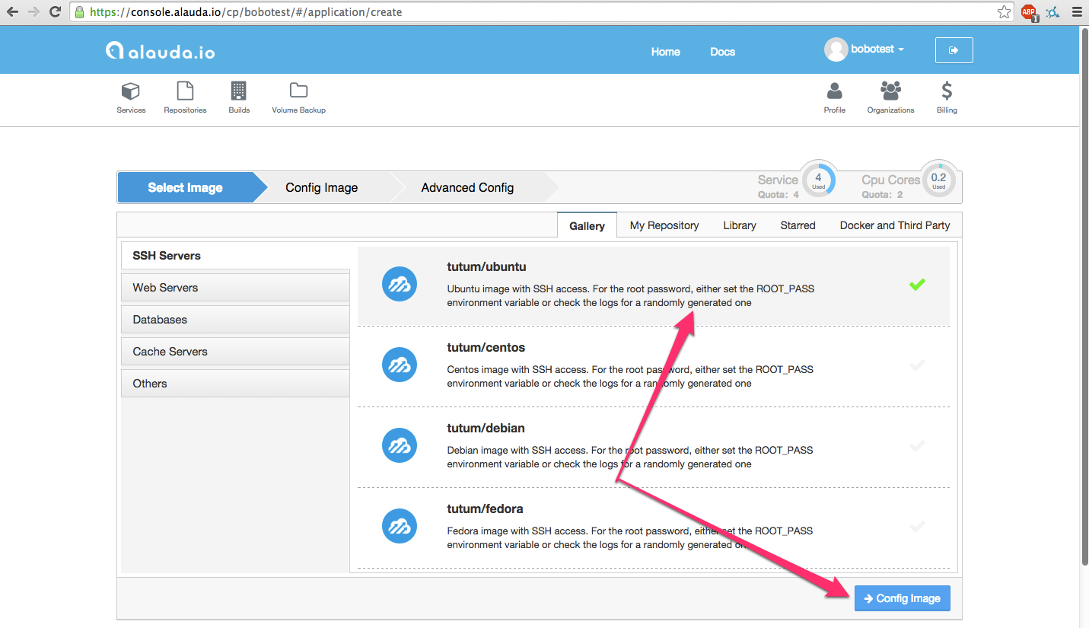Bookmark the page with the star icon

(1005, 12)
